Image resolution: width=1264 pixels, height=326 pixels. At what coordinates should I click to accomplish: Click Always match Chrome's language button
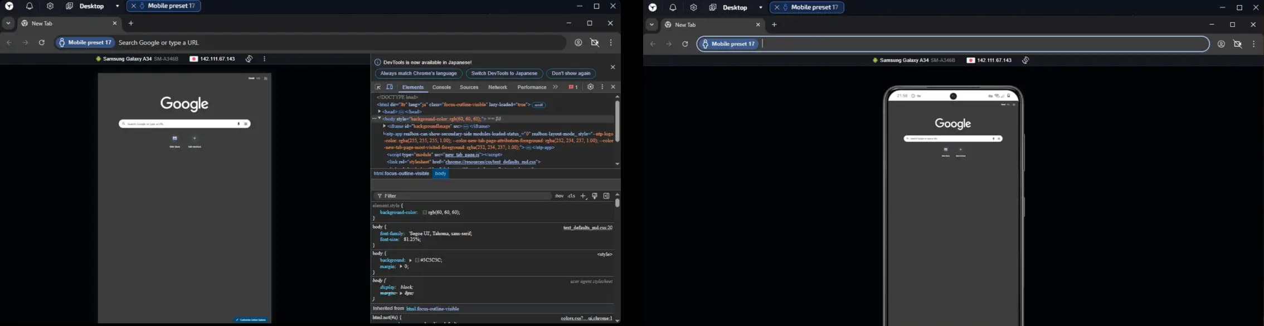[x=419, y=74]
